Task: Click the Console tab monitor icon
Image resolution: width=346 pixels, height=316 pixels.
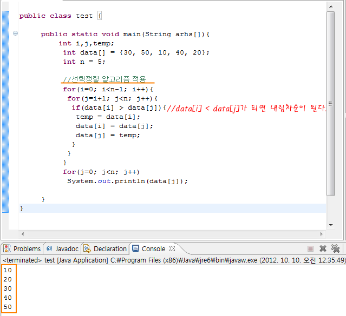Action: pyautogui.click(x=135, y=248)
